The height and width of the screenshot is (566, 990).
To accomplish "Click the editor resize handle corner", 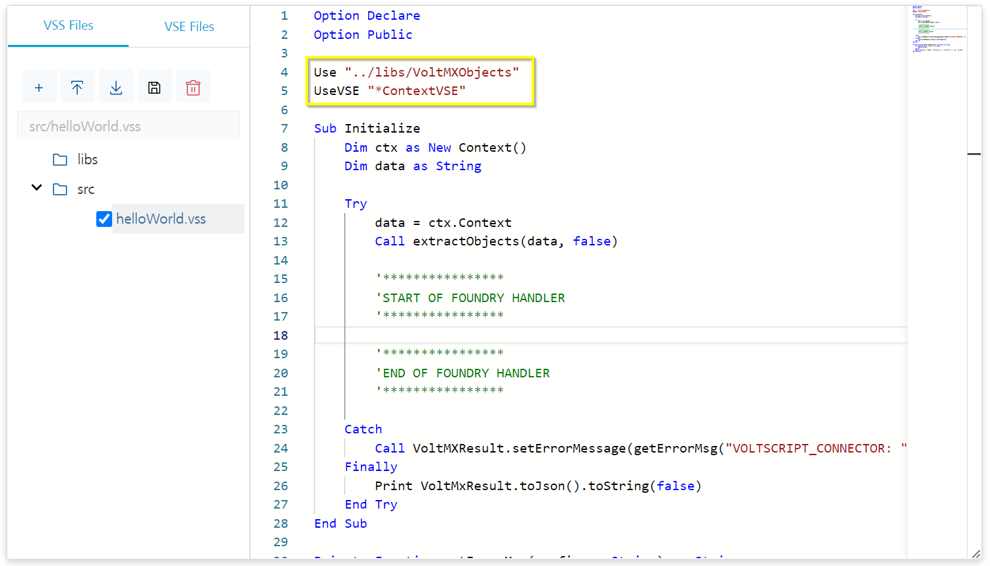I will click(x=976, y=553).
